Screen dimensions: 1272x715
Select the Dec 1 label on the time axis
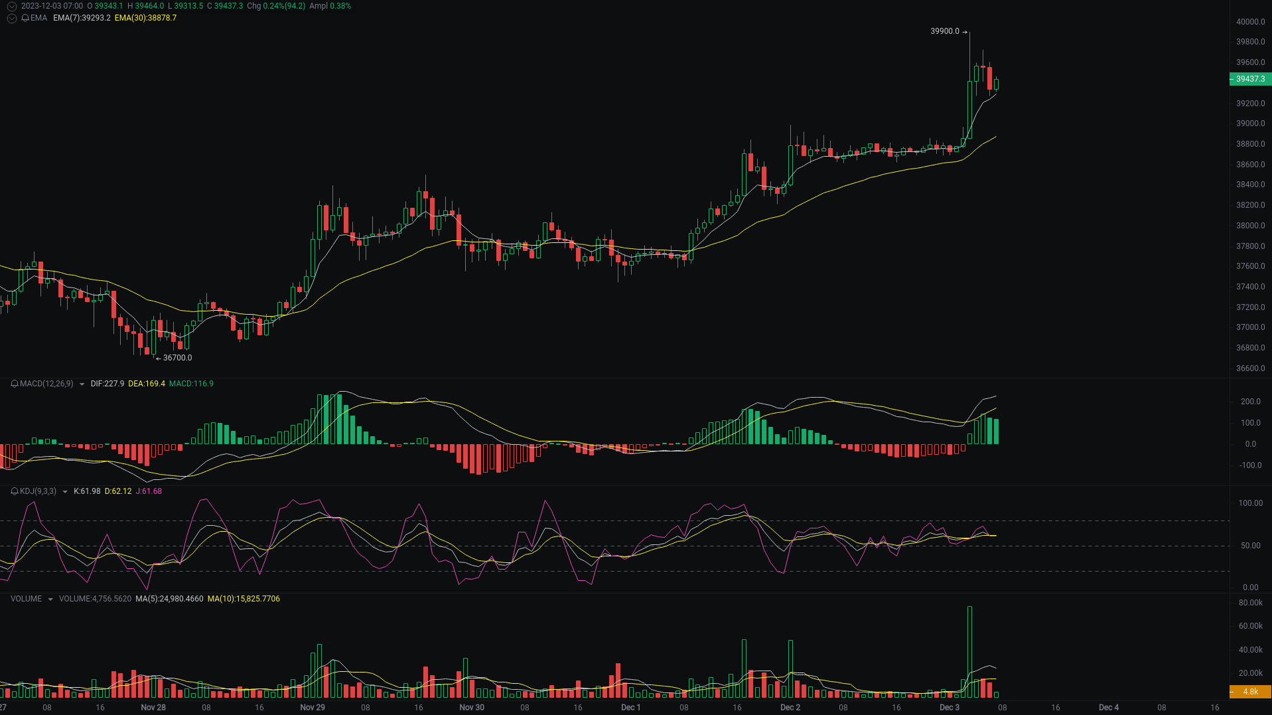630,707
